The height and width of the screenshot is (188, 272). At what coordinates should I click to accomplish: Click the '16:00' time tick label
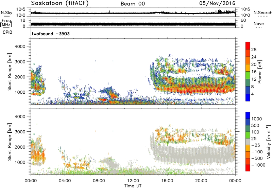point(167,181)
